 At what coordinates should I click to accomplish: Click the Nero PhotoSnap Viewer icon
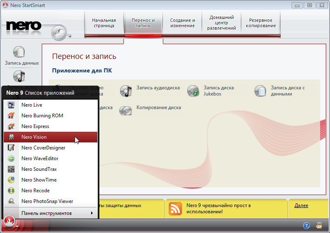(11, 201)
